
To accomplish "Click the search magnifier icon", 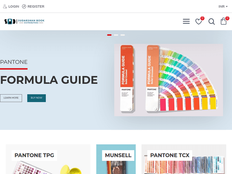I will tap(212, 22).
